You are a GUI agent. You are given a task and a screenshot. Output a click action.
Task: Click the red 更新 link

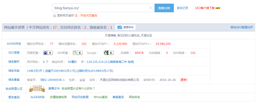(184, 80)
